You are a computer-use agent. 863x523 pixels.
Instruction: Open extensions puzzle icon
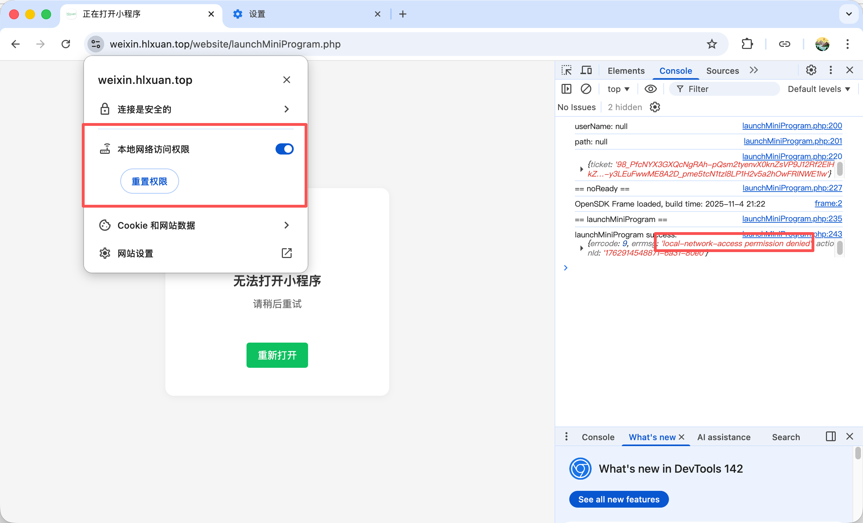click(747, 44)
